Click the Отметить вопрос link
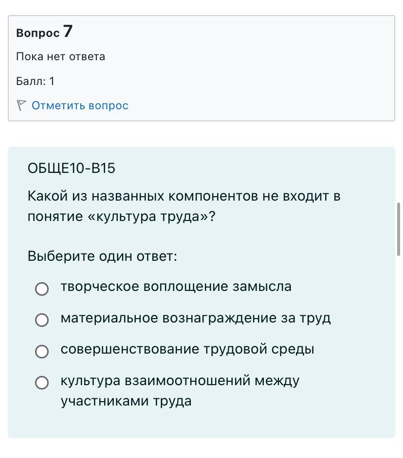 pyautogui.click(x=80, y=105)
